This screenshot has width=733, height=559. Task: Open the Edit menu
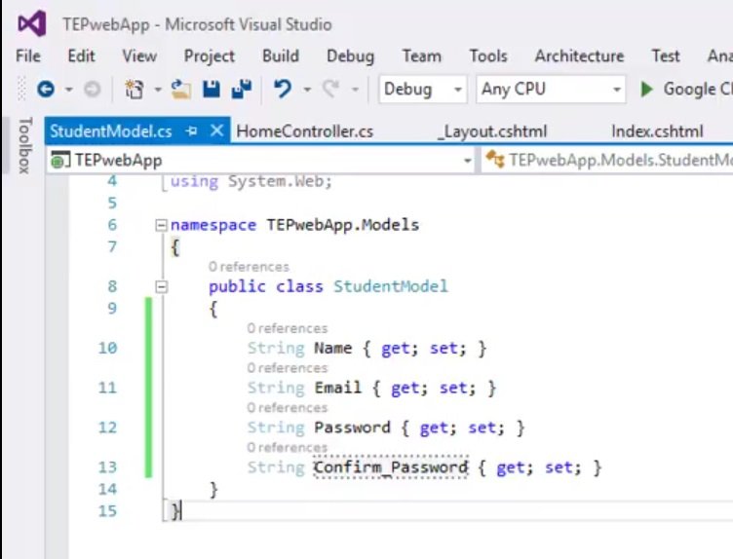tap(81, 56)
